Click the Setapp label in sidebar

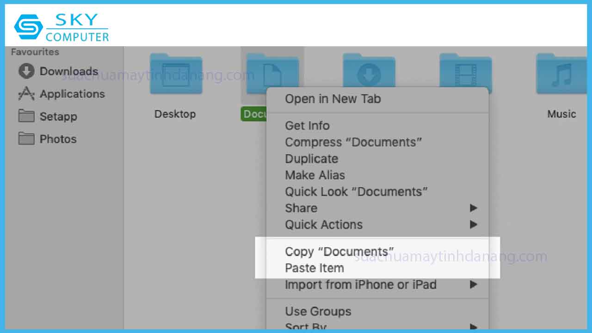click(x=58, y=117)
